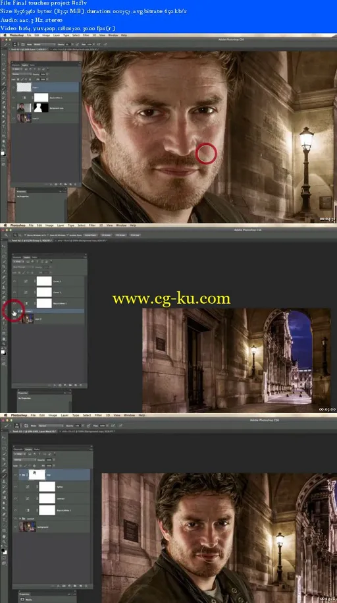Select the Eyedropper tool in middle frame toolbar

4,272
